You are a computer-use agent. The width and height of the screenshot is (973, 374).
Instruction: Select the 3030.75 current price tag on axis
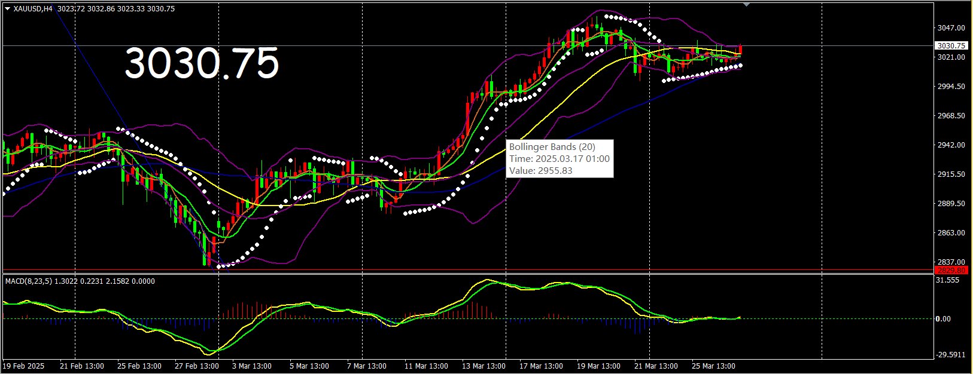pyautogui.click(x=951, y=45)
